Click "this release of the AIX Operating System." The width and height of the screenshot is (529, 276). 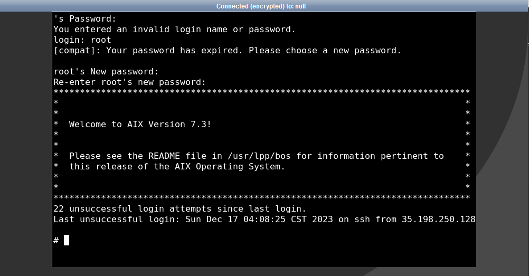coord(177,167)
